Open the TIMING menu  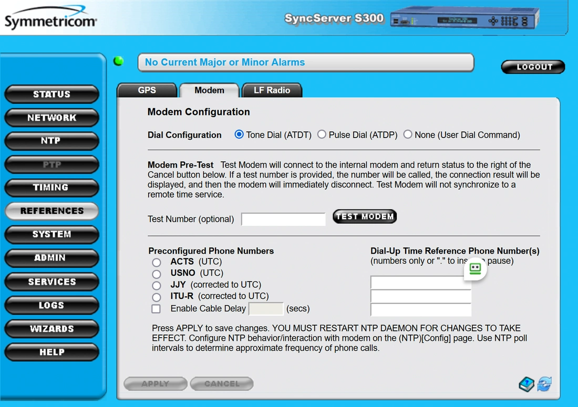coord(51,187)
